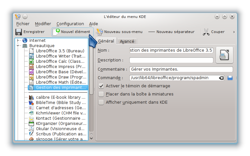Viewport: 250px width, 156px height.
Task: Select the BibleTime icon in tree
Action: 31,103
